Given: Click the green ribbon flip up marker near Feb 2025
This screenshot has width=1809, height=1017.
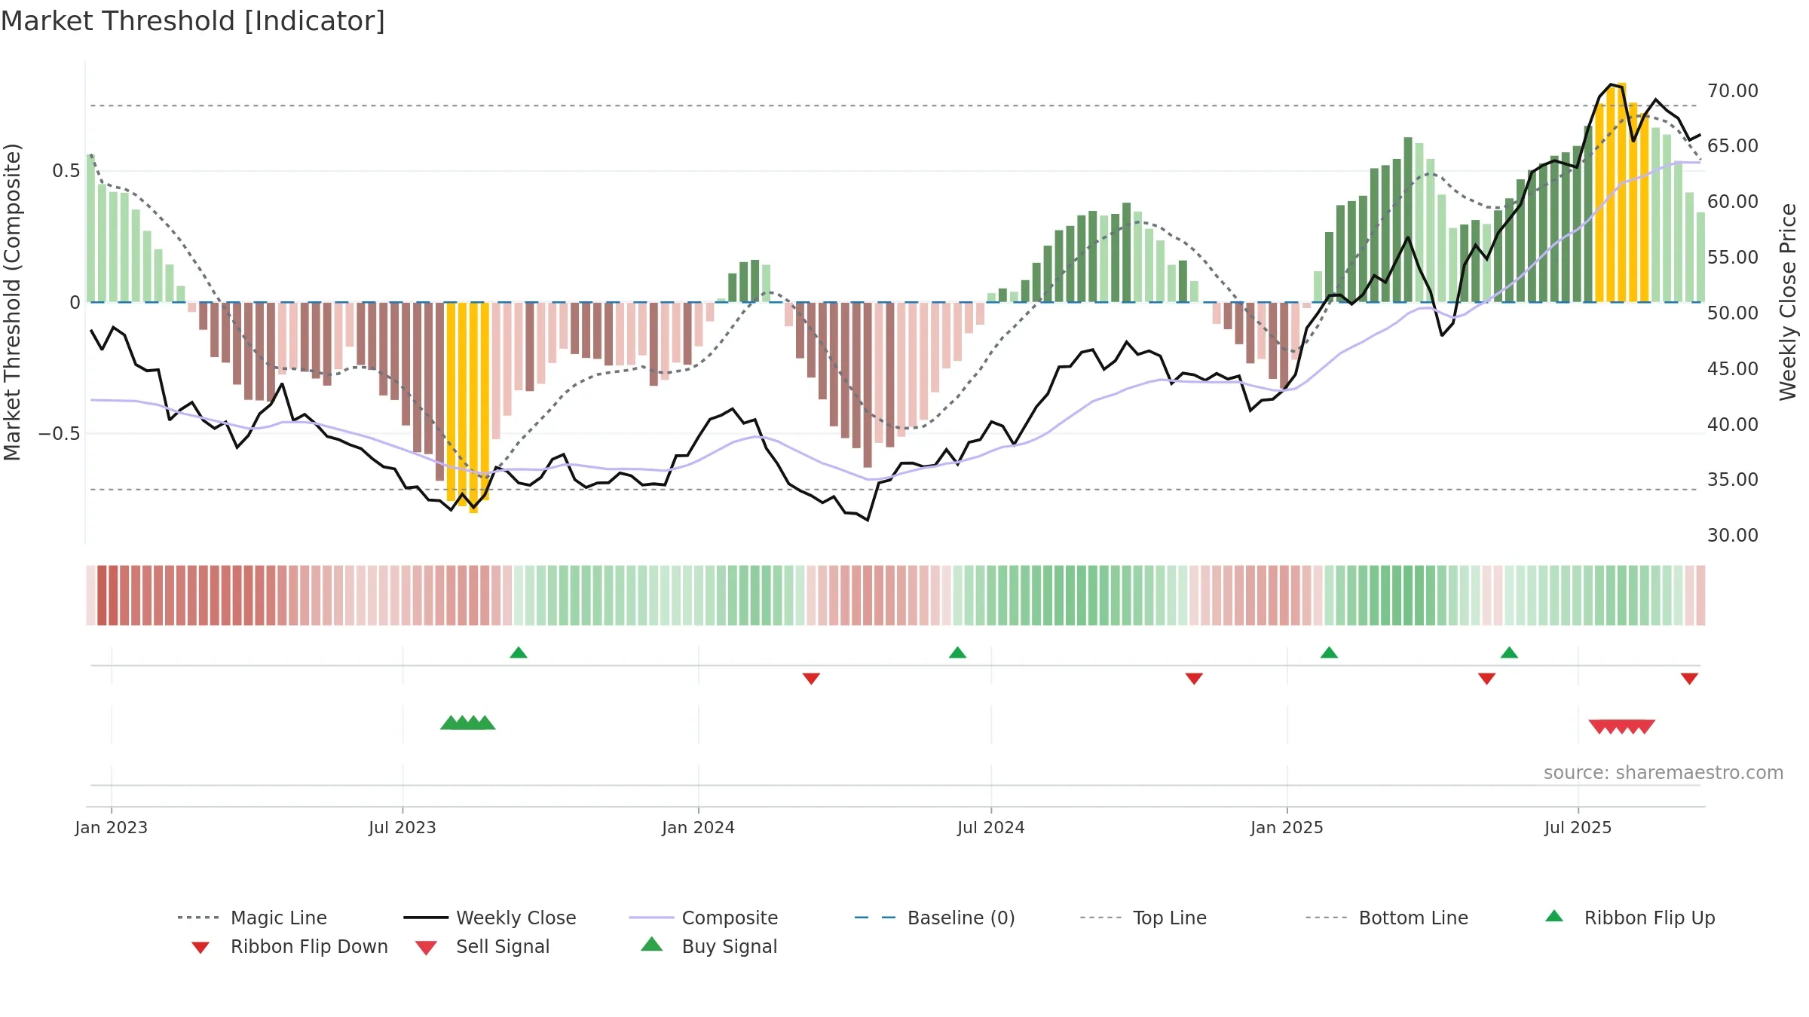Looking at the screenshot, I should point(1329,652).
